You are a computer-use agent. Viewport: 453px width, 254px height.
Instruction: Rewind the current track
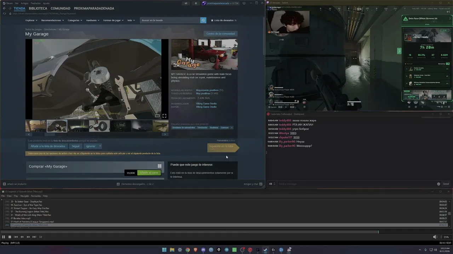pos(22,237)
